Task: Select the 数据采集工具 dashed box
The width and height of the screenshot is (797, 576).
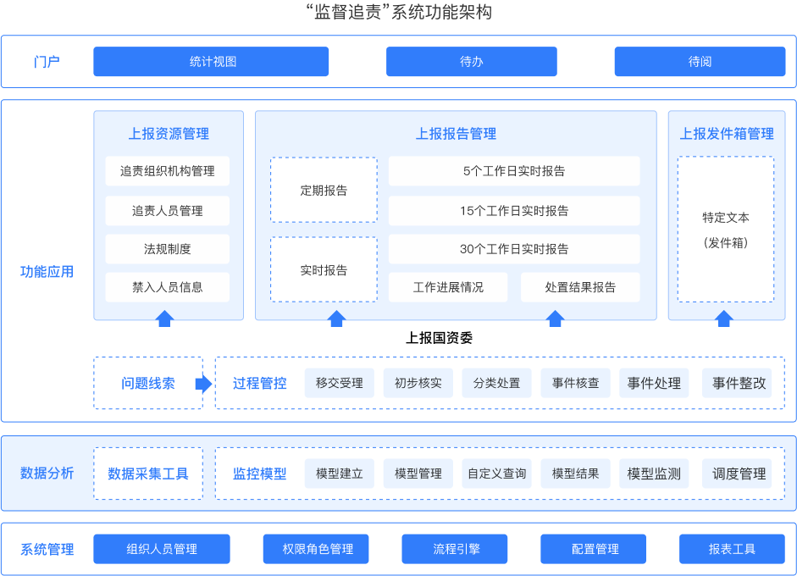Action: coord(148,474)
